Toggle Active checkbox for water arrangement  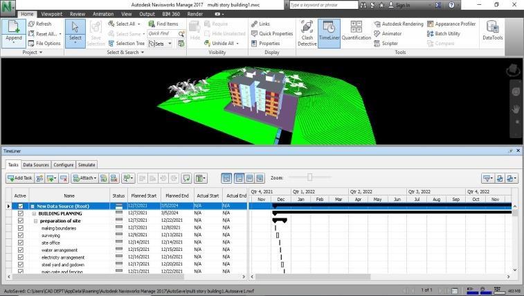point(20,250)
